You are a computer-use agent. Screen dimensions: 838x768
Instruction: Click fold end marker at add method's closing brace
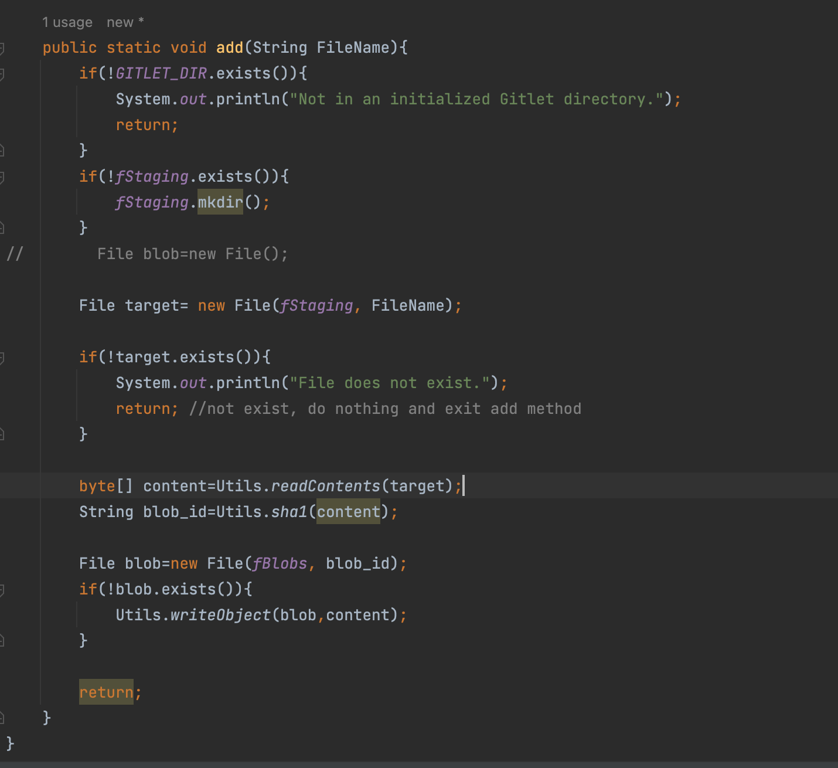(x=2, y=717)
